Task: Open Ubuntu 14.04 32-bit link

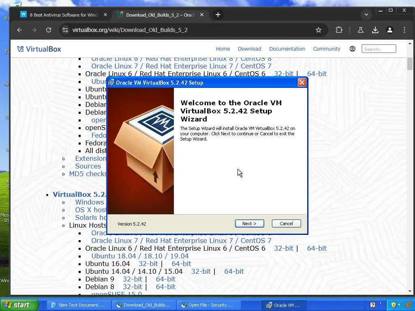Action: pyautogui.click(x=201, y=271)
